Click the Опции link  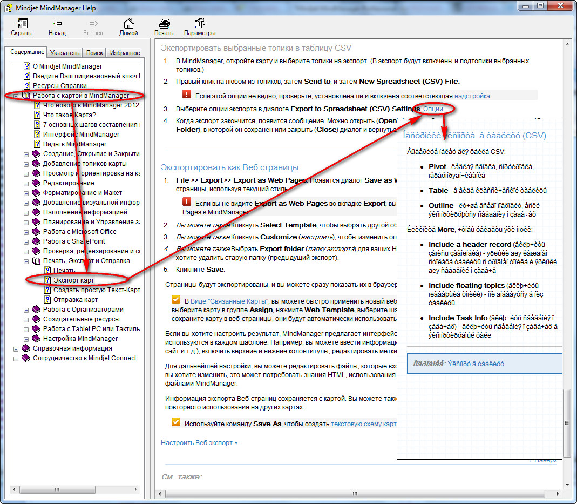coord(433,109)
